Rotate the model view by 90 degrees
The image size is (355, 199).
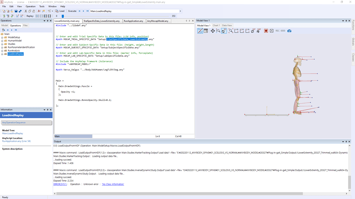pos(253,31)
